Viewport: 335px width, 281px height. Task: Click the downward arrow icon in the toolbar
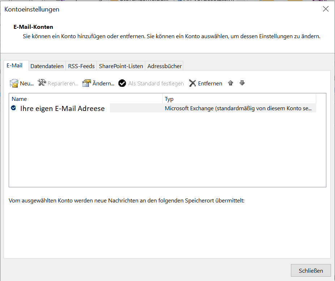point(242,83)
